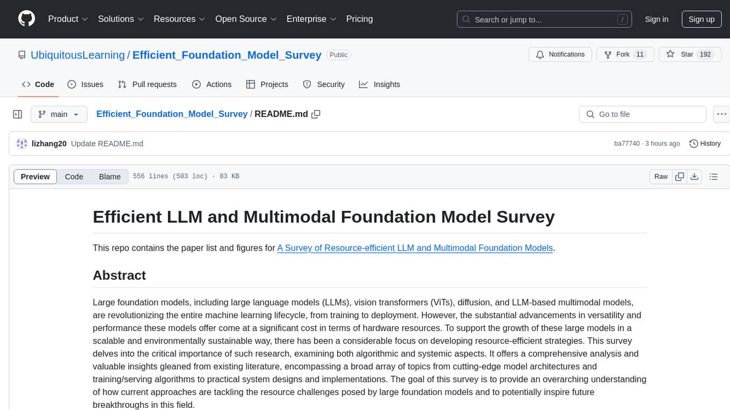Viewport: 730px width, 410px height.
Task: Switch to the Insights tab
Action: click(x=379, y=84)
